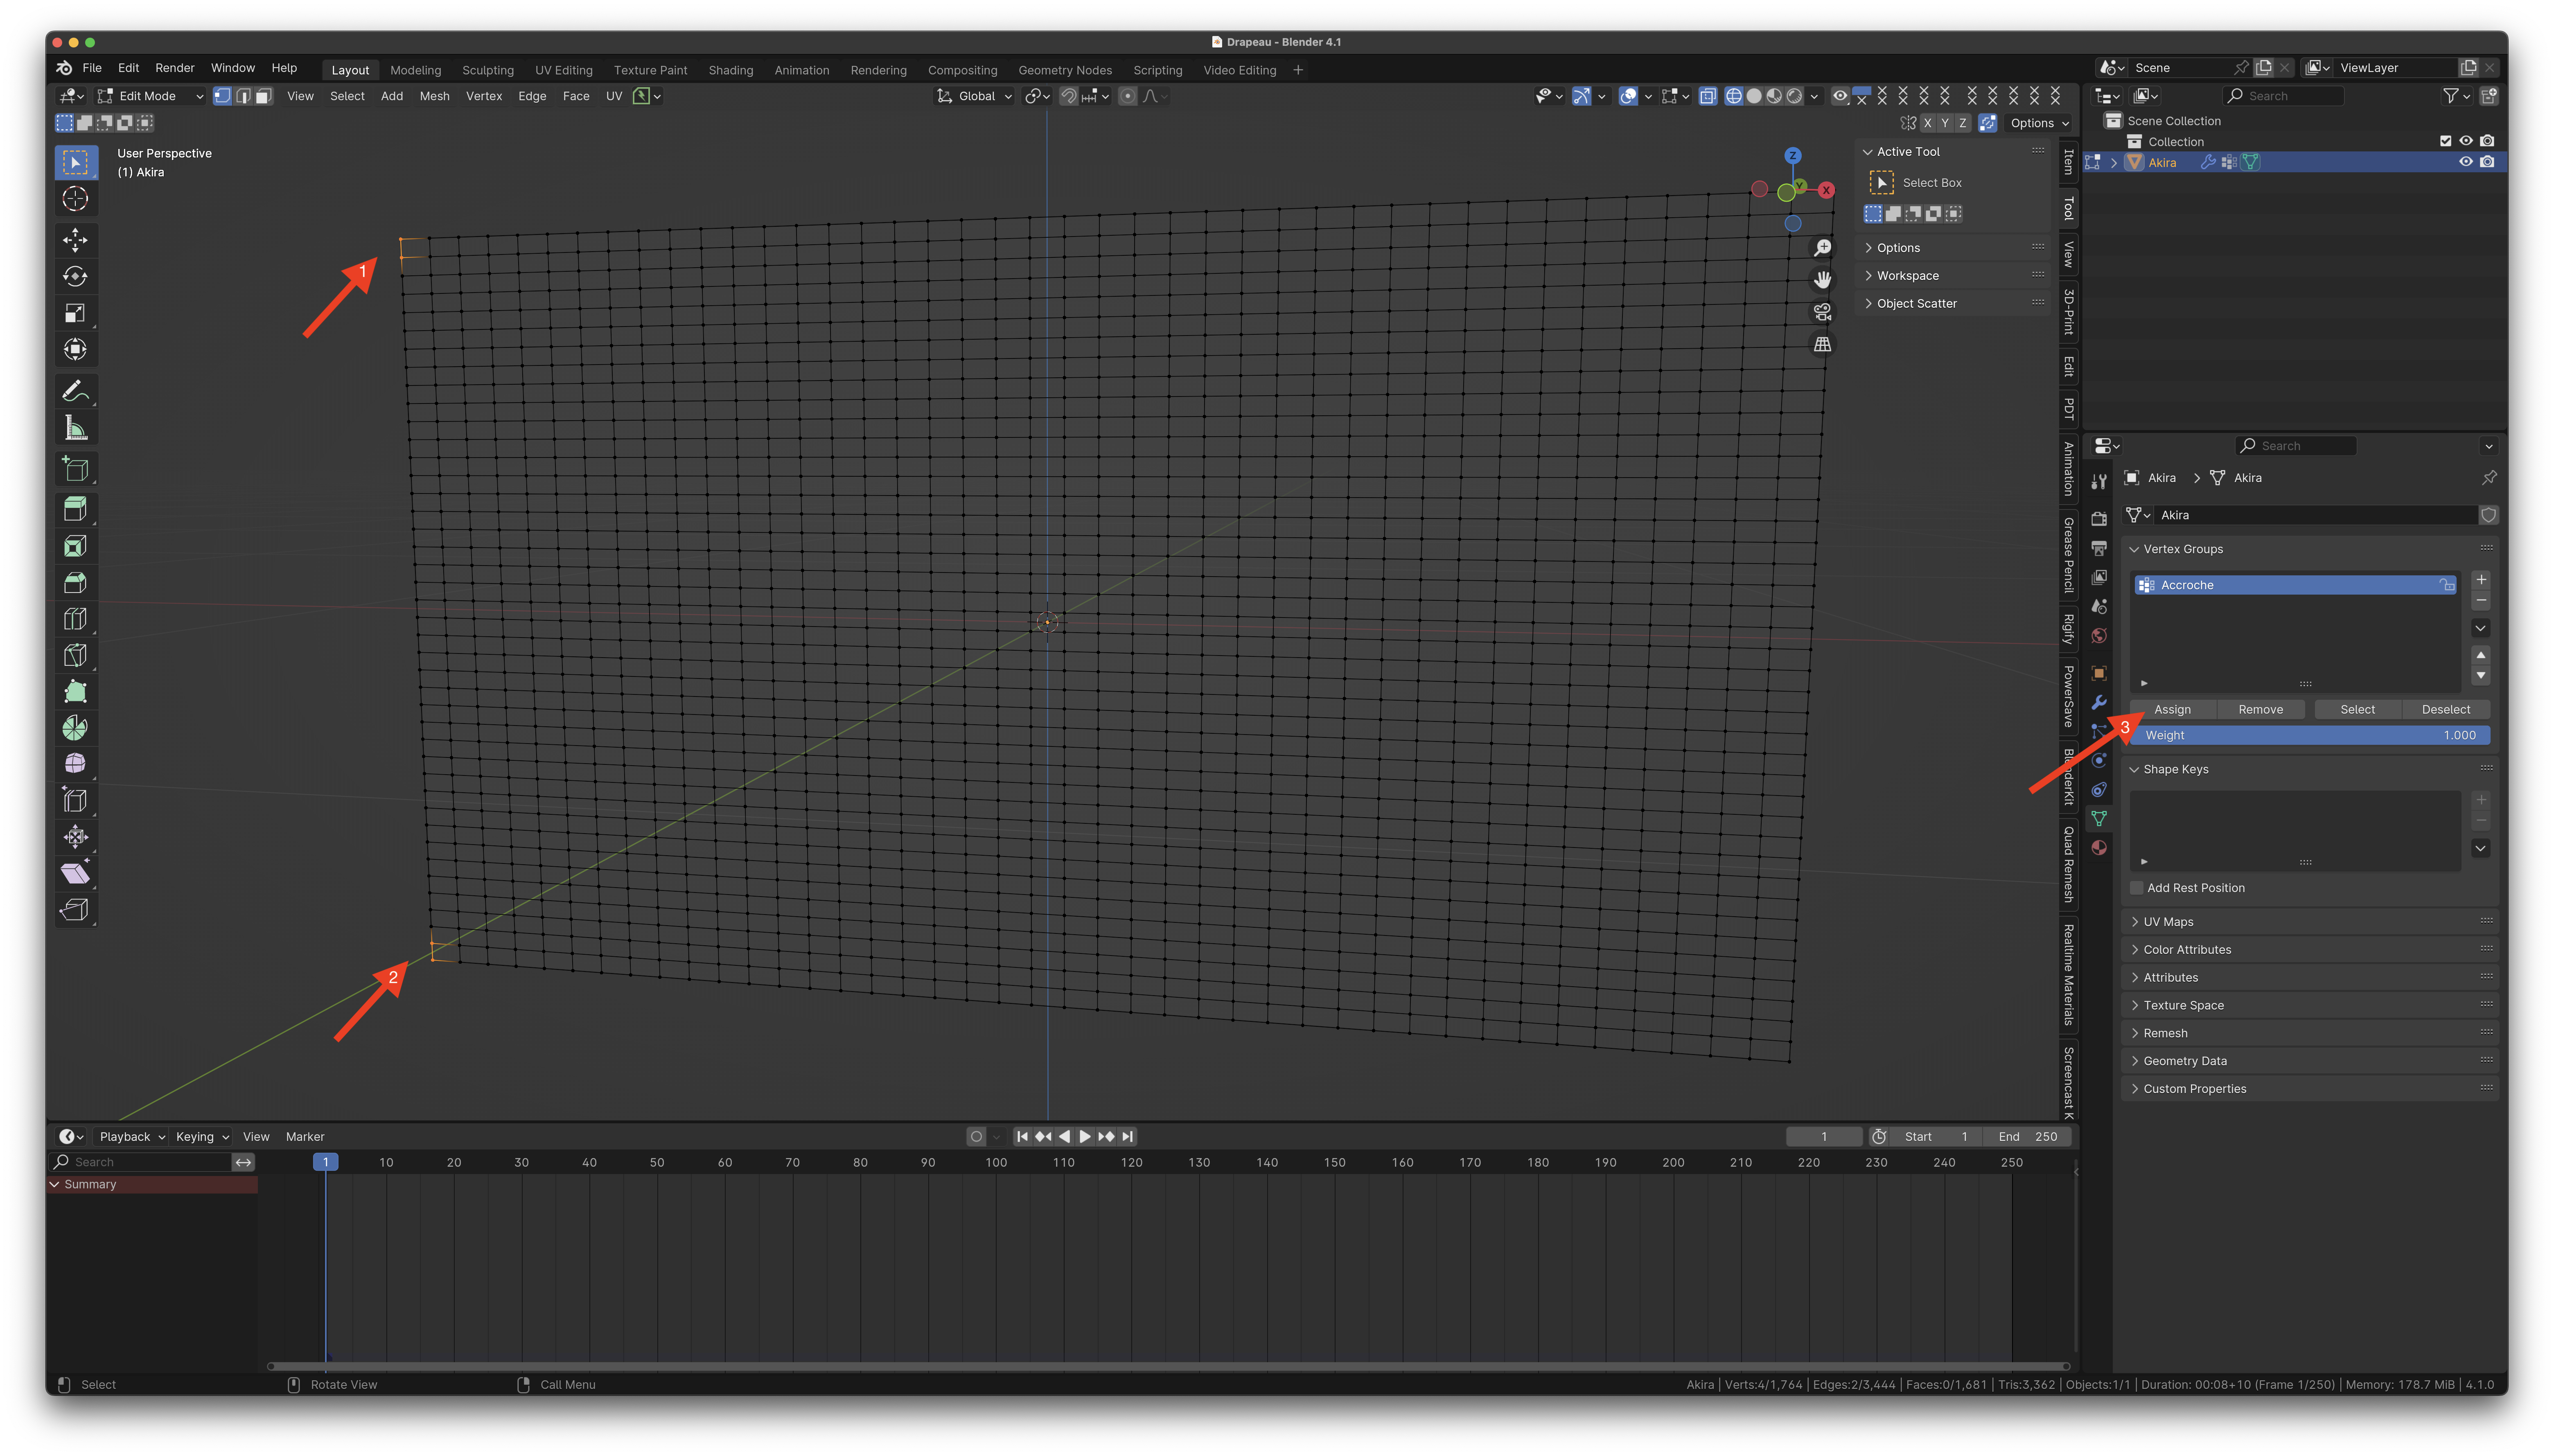Activate the Transform tool
2554x1456 pixels.
tap(75, 350)
